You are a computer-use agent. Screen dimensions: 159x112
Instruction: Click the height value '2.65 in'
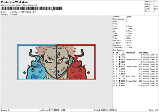[x=155, y=6]
